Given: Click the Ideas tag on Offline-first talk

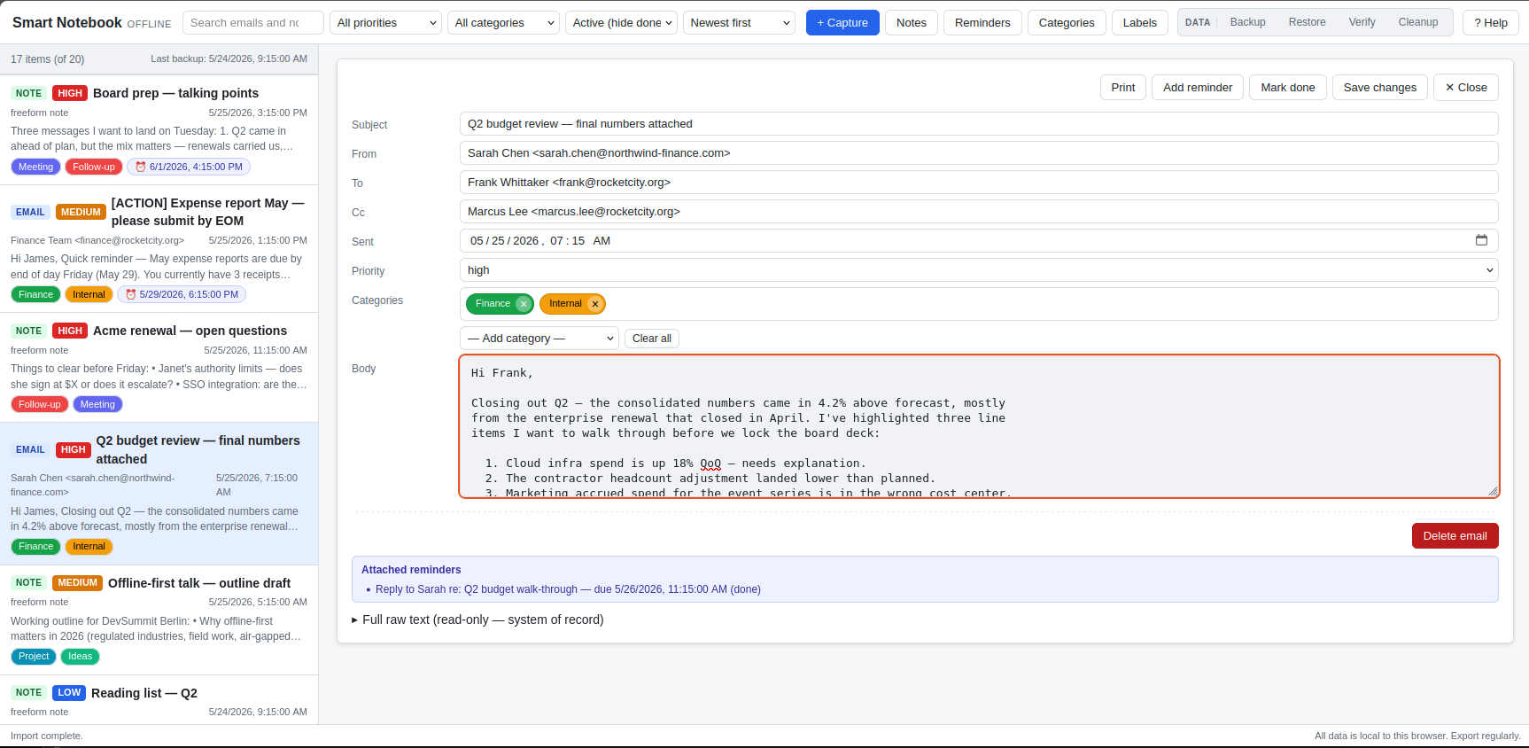Looking at the screenshot, I should click(80, 657).
